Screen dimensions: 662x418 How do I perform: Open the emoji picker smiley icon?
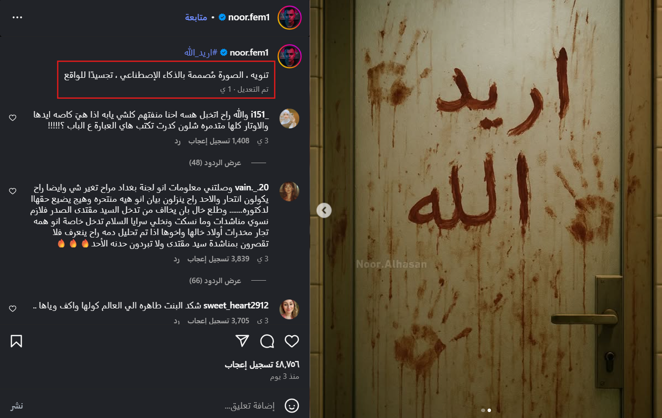pyautogui.click(x=292, y=406)
